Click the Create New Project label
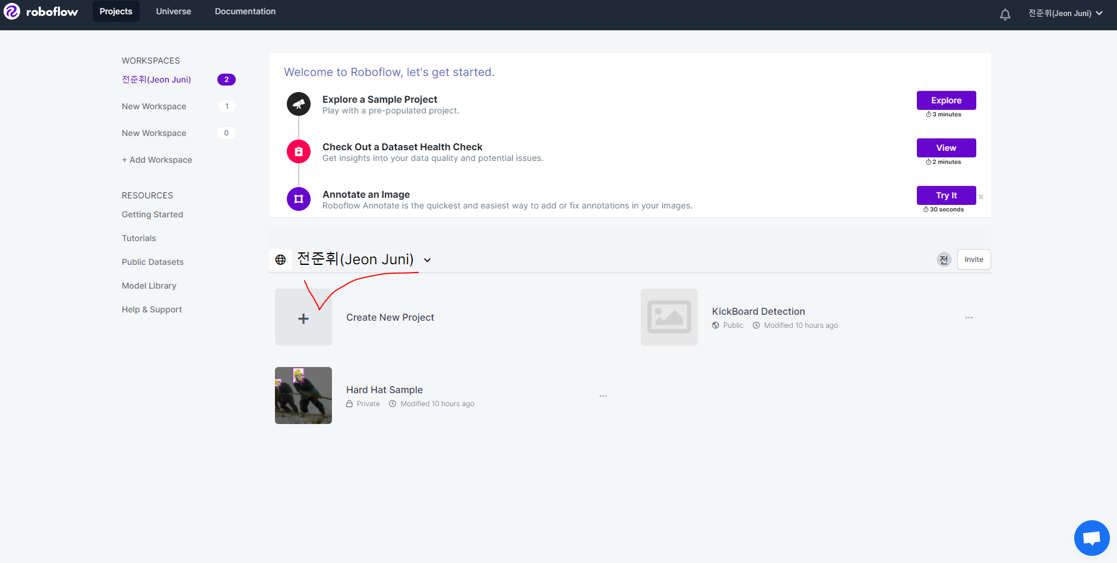 click(x=390, y=317)
